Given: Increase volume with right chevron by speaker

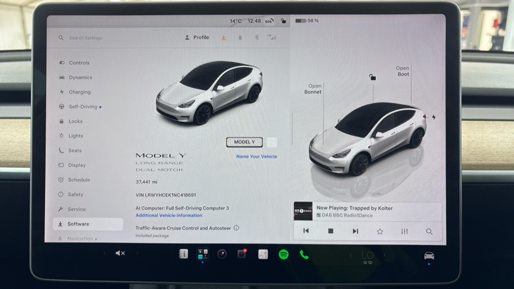Looking at the screenshot, I should point(138,253).
